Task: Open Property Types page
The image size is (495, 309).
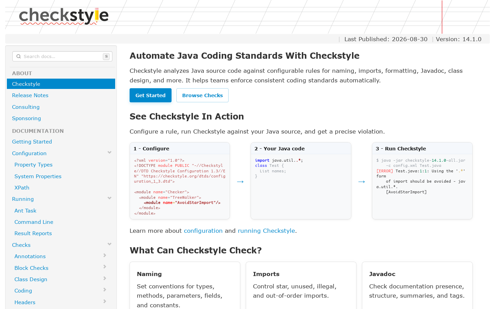Action: click(x=33, y=165)
